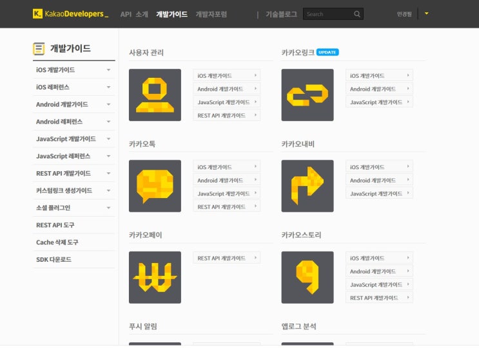This screenshot has width=479, height=348.
Task: Click the 카카오내비 section heading
Action: (298, 144)
